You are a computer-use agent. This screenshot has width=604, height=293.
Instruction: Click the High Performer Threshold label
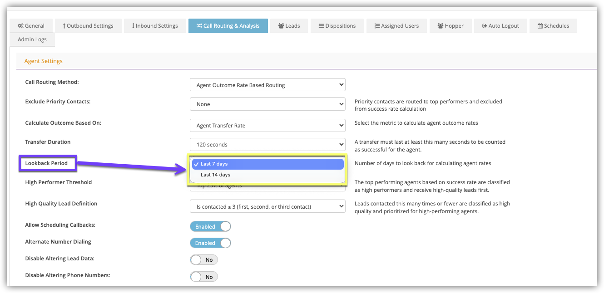(59, 182)
